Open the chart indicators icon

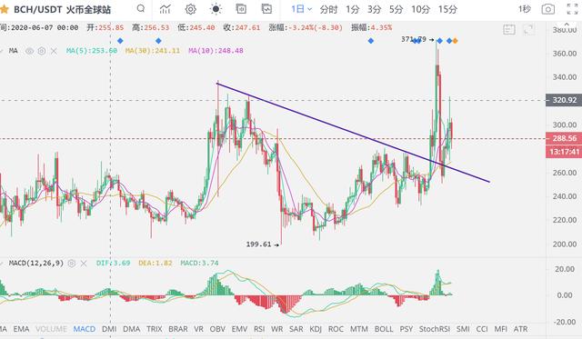165,9
